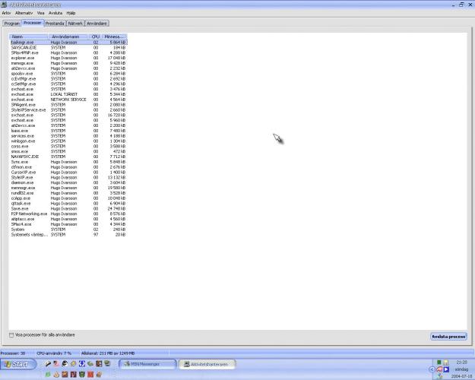Open the Användare tab

coord(97,24)
